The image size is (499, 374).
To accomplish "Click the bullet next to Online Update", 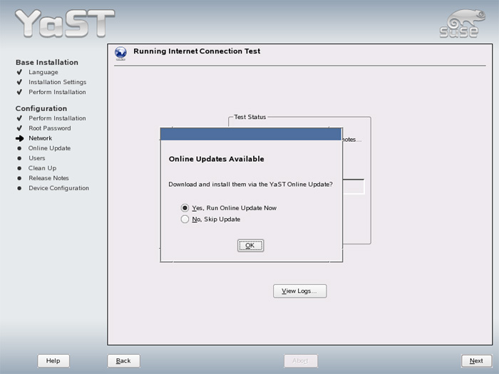I will pyautogui.click(x=19, y=148).
